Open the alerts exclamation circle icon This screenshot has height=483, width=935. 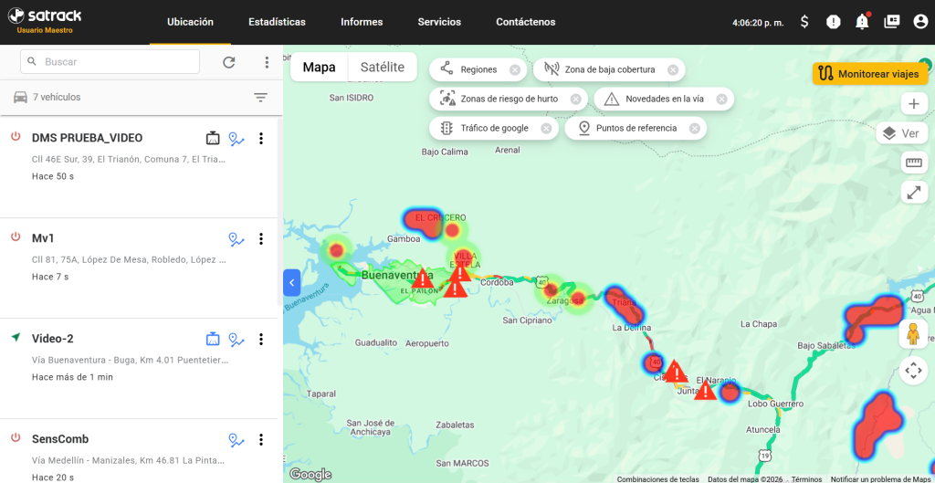coord(833,22)
